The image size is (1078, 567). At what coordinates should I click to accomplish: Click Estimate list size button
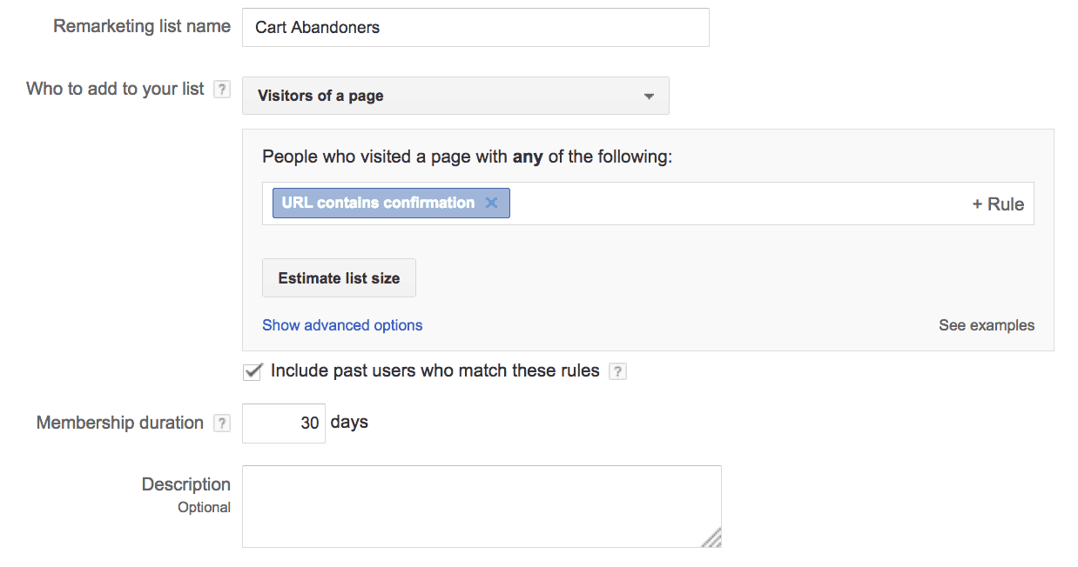(339, 278)
